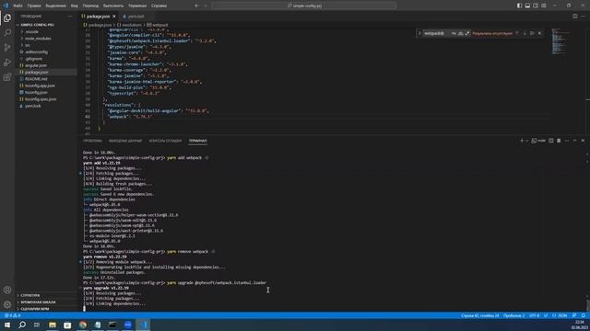Toggle Find in Selection icon
This screenshot has height=331, width=590.
(532, 33)
